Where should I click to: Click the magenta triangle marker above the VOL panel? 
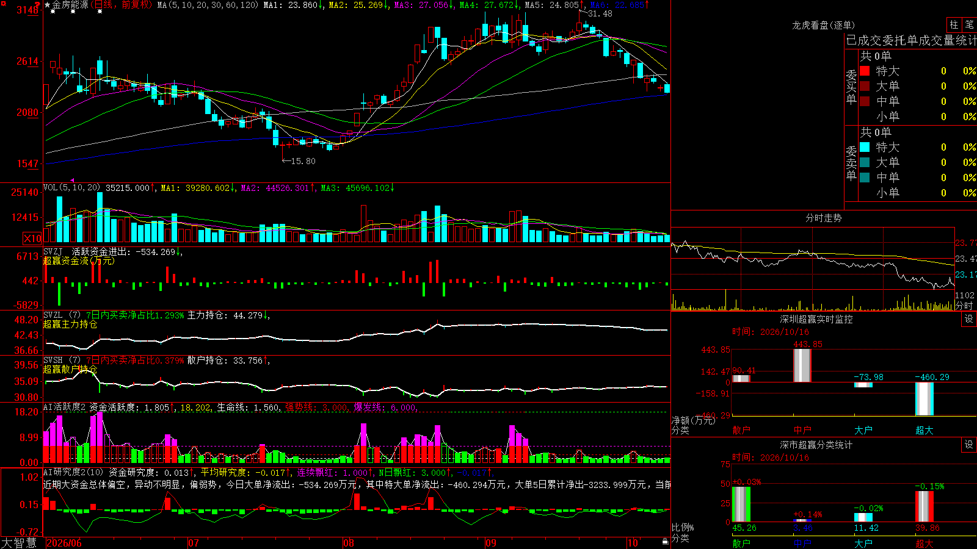pos(73,181)
